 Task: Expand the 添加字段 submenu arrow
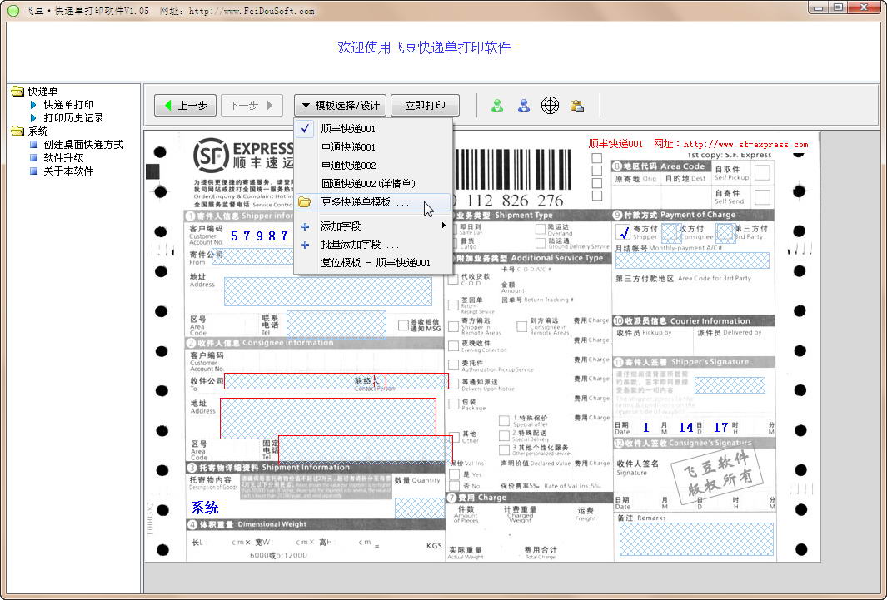click(x=444, y=226)
